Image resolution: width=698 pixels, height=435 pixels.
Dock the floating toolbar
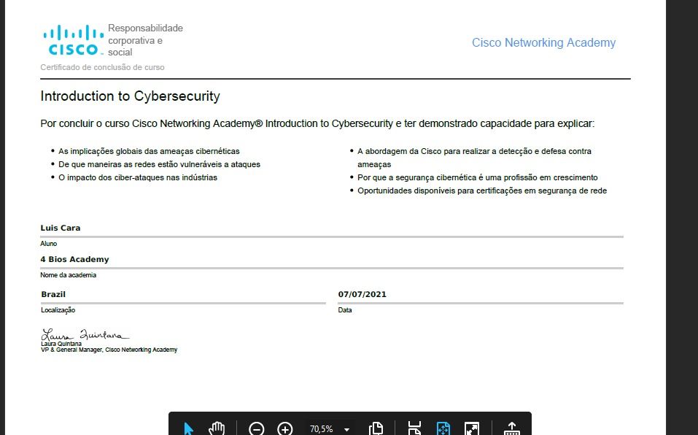click(x=512, y=428)
